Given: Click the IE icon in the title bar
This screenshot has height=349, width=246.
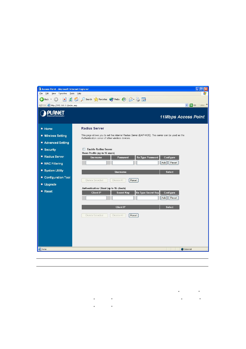Looking at the screenshot, I should point(40,89).
